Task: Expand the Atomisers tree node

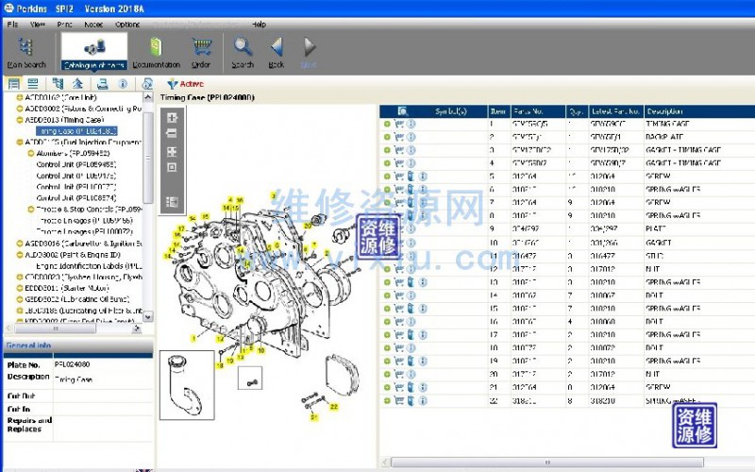Action: (x=31, y=153)
